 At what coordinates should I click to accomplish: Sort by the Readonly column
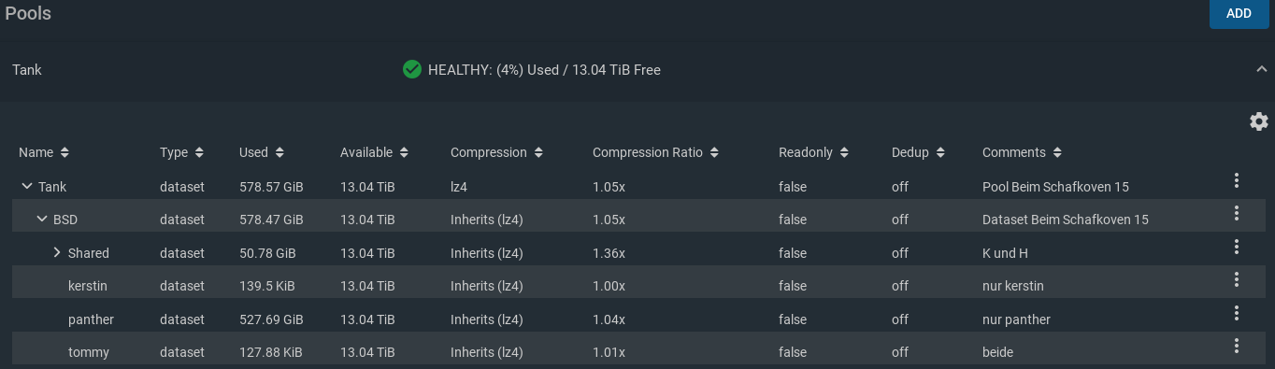tap(813, 152)
